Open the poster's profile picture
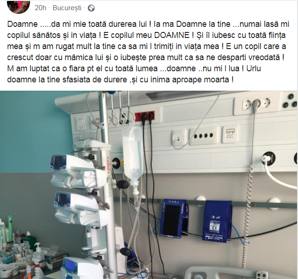 18,6
